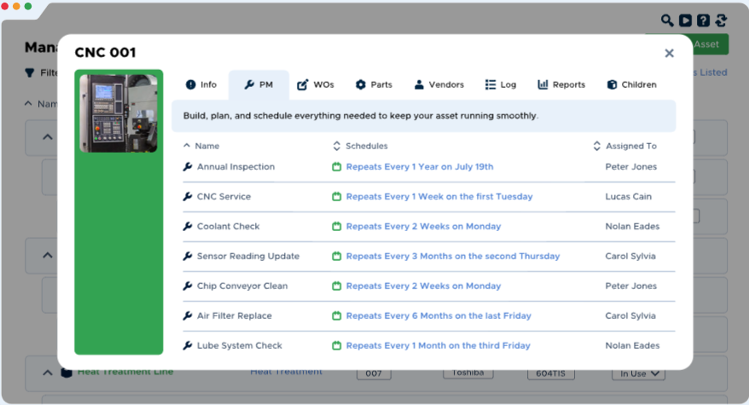This screenshot has height=405, width=749.
Task: Open 'Repeats Every 1 Year on July 19th' link
Action: point(419,167)
